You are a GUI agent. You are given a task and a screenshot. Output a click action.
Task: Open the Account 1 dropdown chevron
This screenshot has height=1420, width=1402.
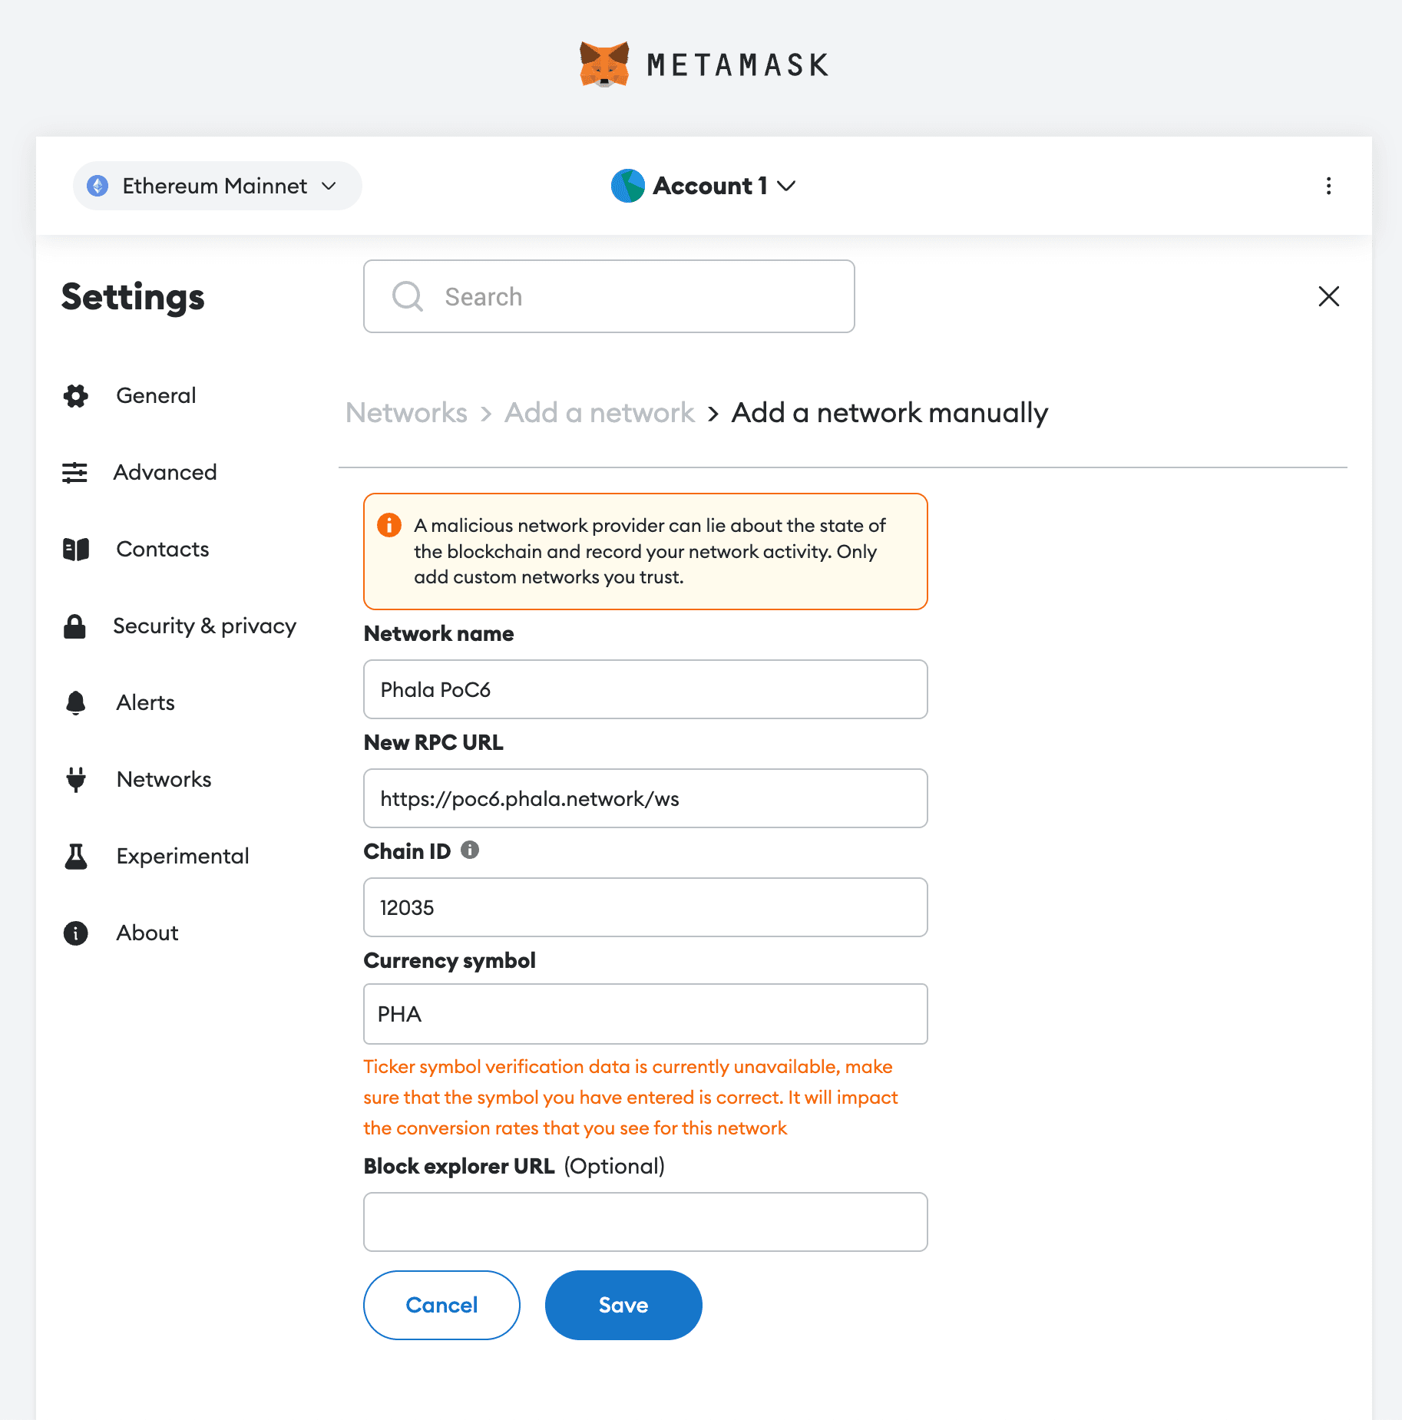tap(786, 186)
